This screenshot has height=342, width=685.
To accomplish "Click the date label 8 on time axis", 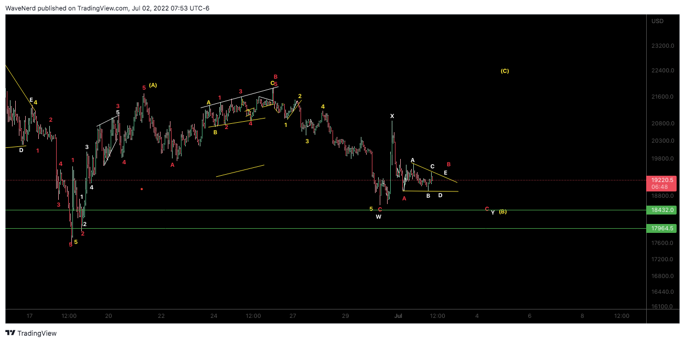I will (x=582, y=316).
